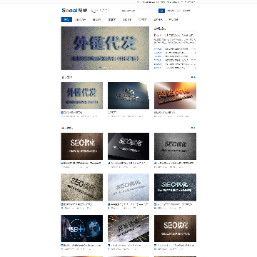This screenshot has width=257, height=257.
Task: Open the gray engraved SEO优化 thumbnail
Action: coord(175,146)
